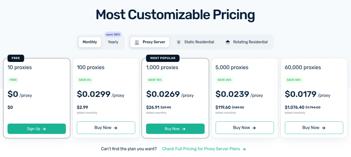Select the Static Residential tab
This screenshot has height=157, width=351.
(x=195, y=42)
